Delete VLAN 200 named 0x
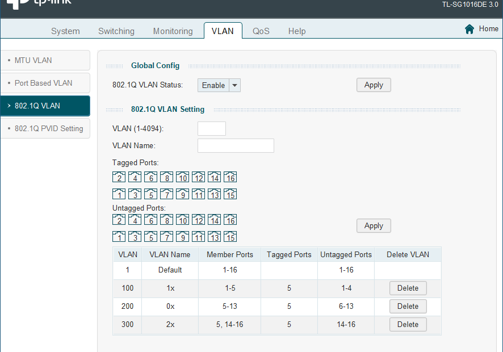The image size is (503, 352). [408, 307]
